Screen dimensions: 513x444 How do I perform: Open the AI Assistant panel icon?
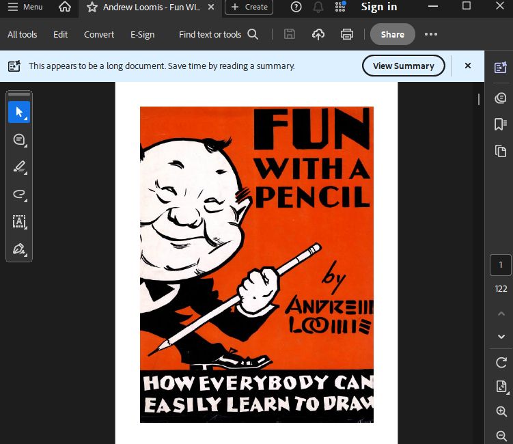[501, 68]
